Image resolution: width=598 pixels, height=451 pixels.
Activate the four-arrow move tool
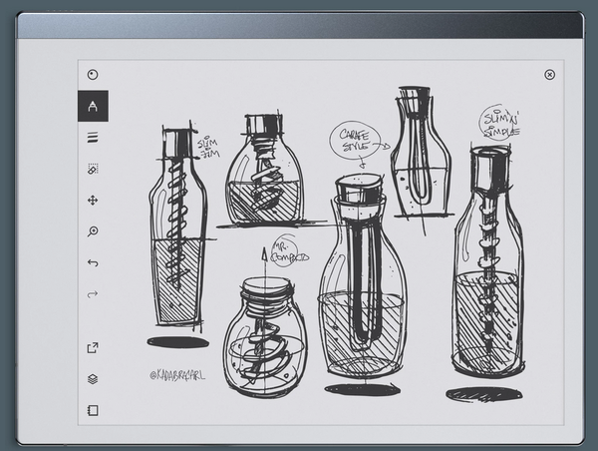tap(93, 201)
